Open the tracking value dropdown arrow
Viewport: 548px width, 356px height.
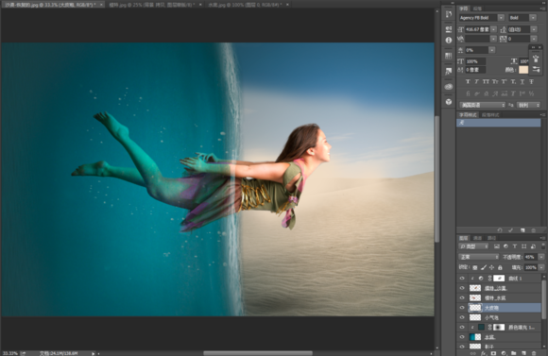tap(534, 39)
